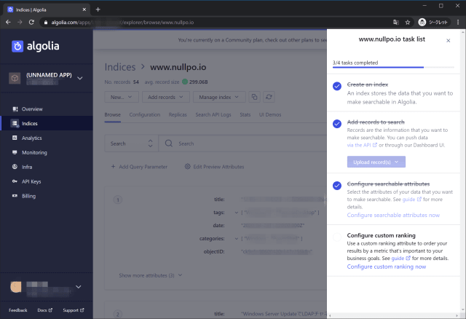Click the app cube icon
Viewport: 466px width, 319px height.
coord(15,78)
